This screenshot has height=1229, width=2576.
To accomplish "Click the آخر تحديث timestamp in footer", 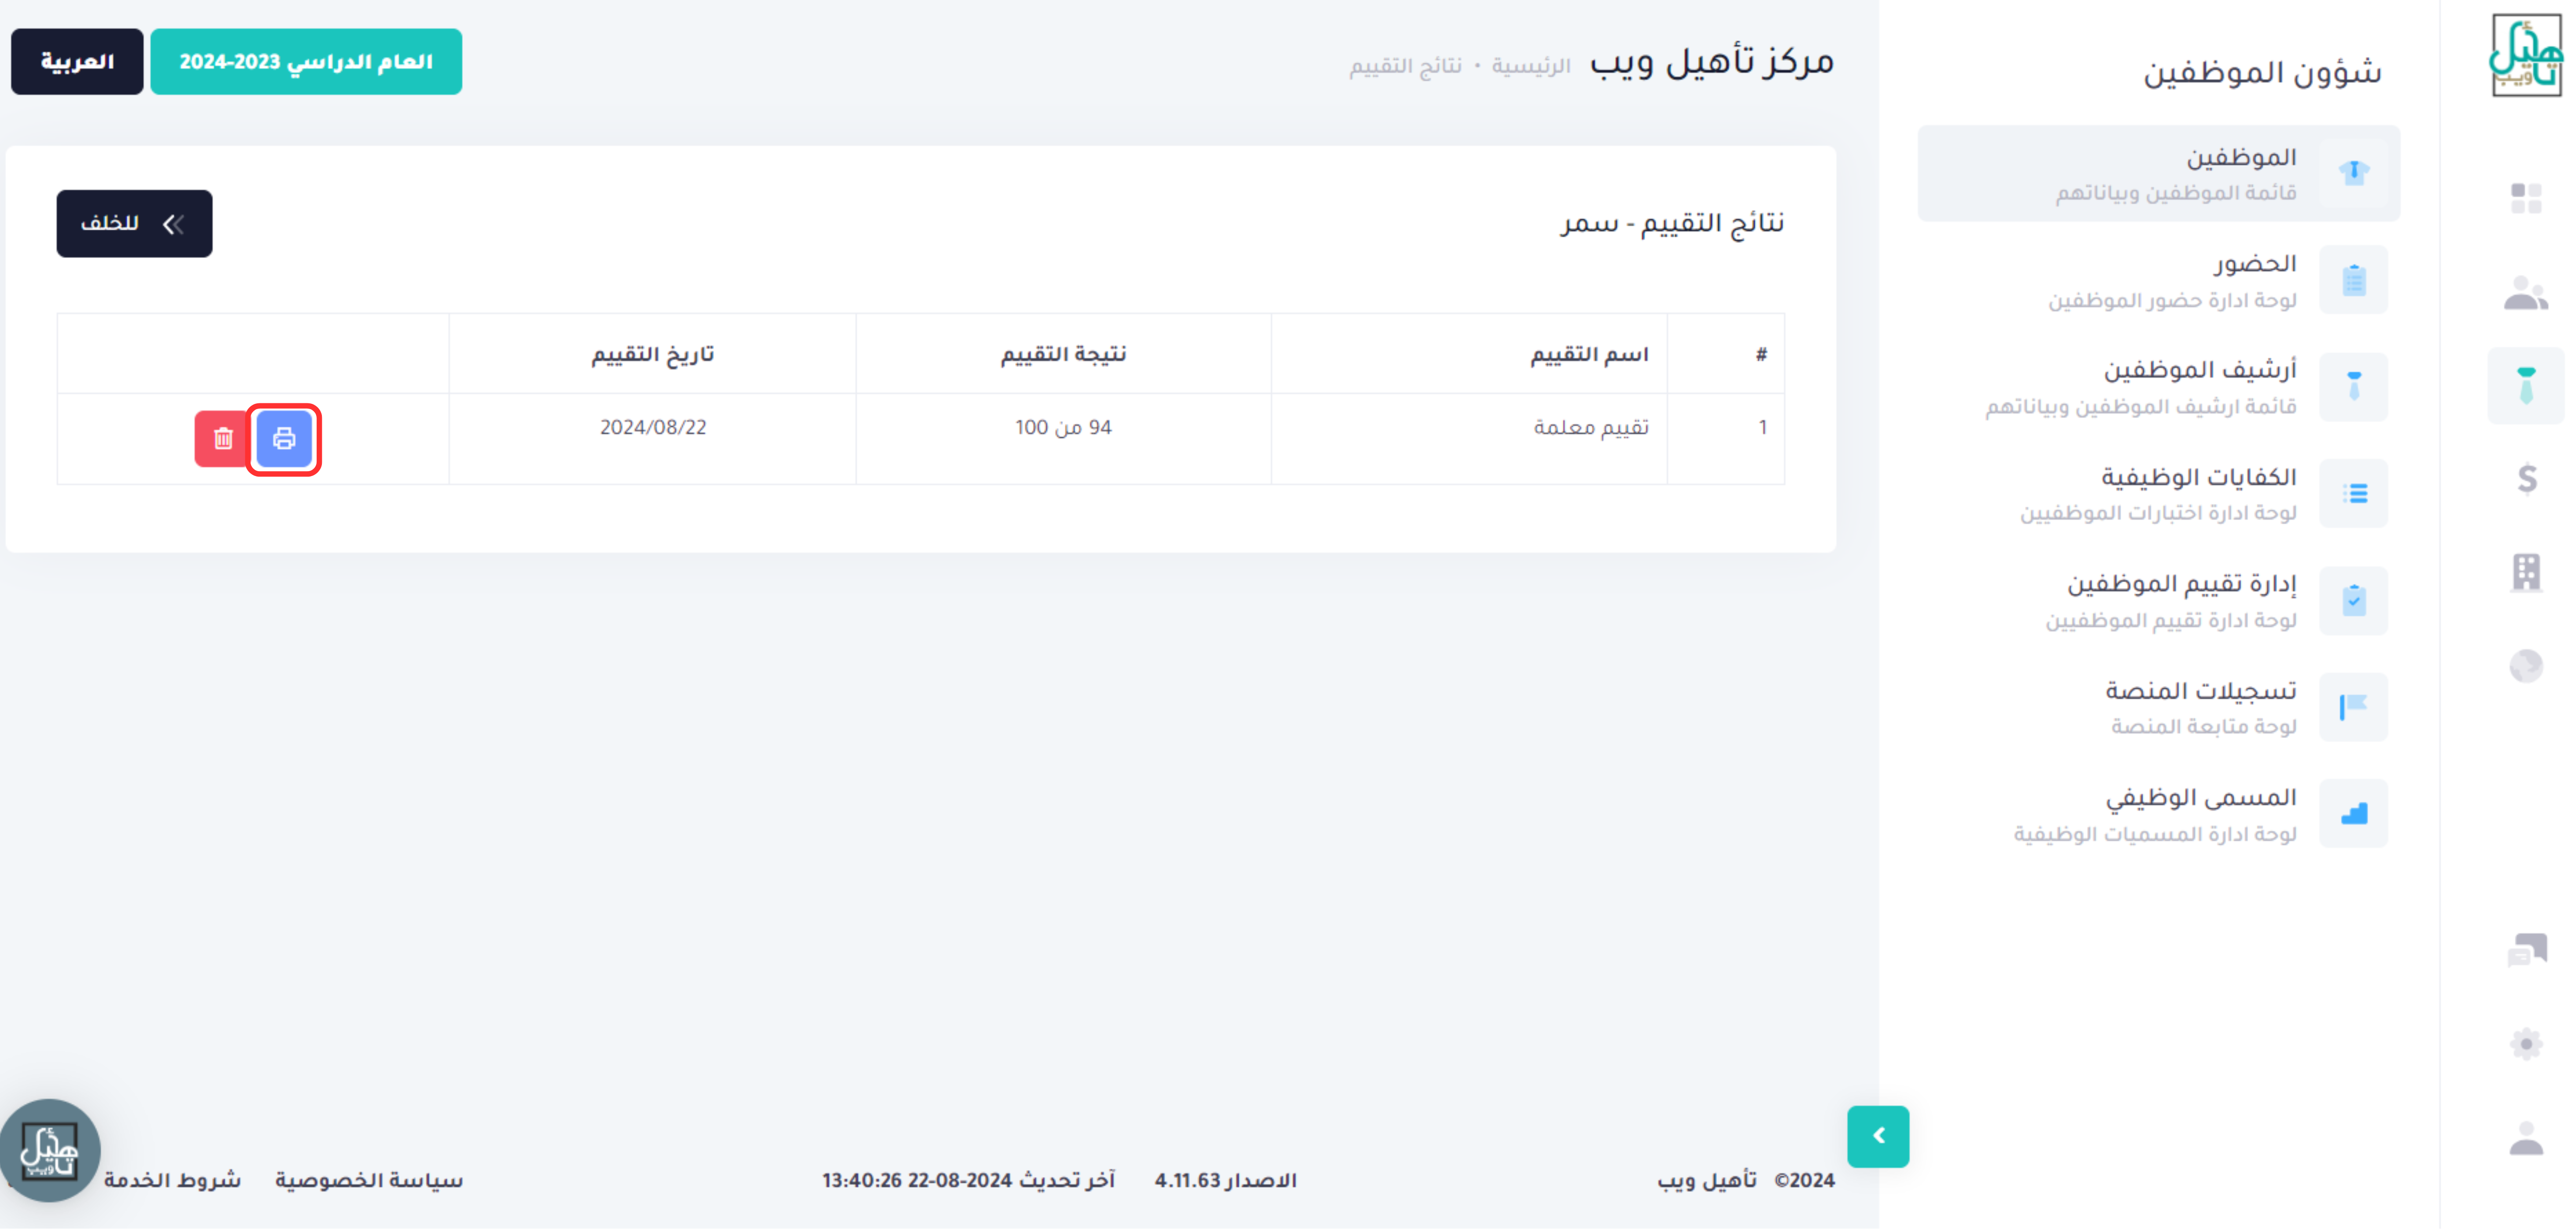I will (968, 1181).
